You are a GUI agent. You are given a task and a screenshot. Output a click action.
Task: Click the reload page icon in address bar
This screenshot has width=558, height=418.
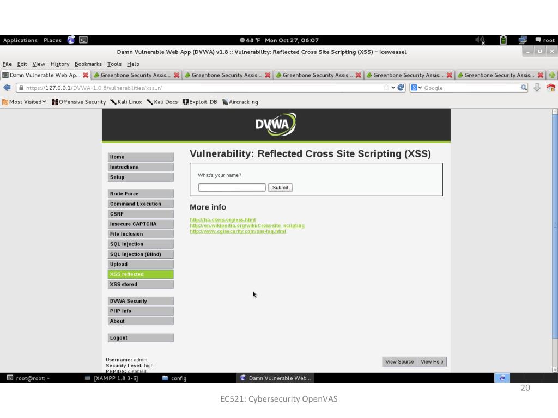401,88
